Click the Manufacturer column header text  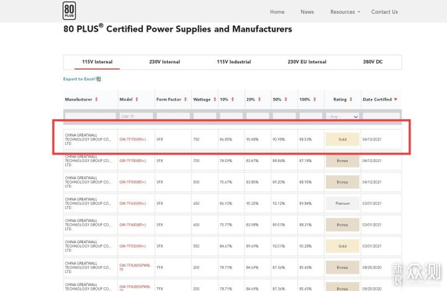[x=79, y=99]
